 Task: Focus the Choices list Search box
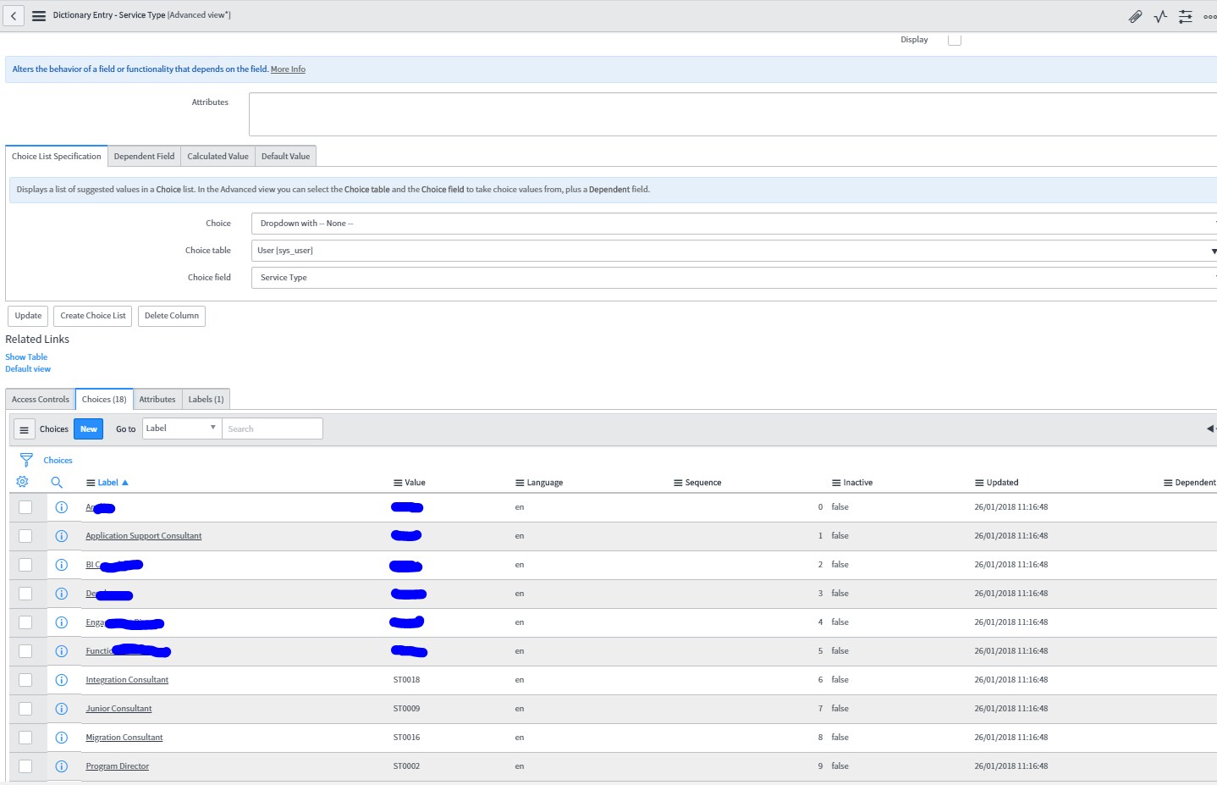point(273,429)
